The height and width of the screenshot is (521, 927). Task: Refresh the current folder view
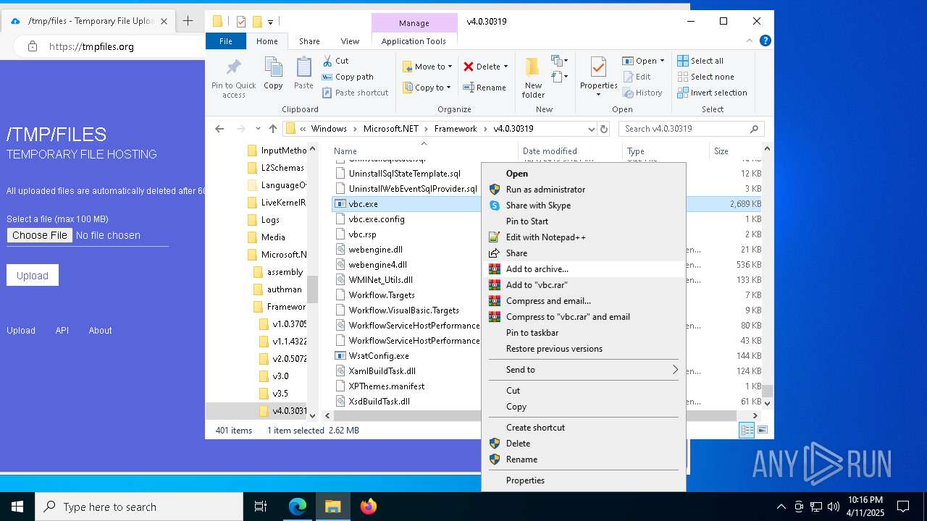coord(604,129)
